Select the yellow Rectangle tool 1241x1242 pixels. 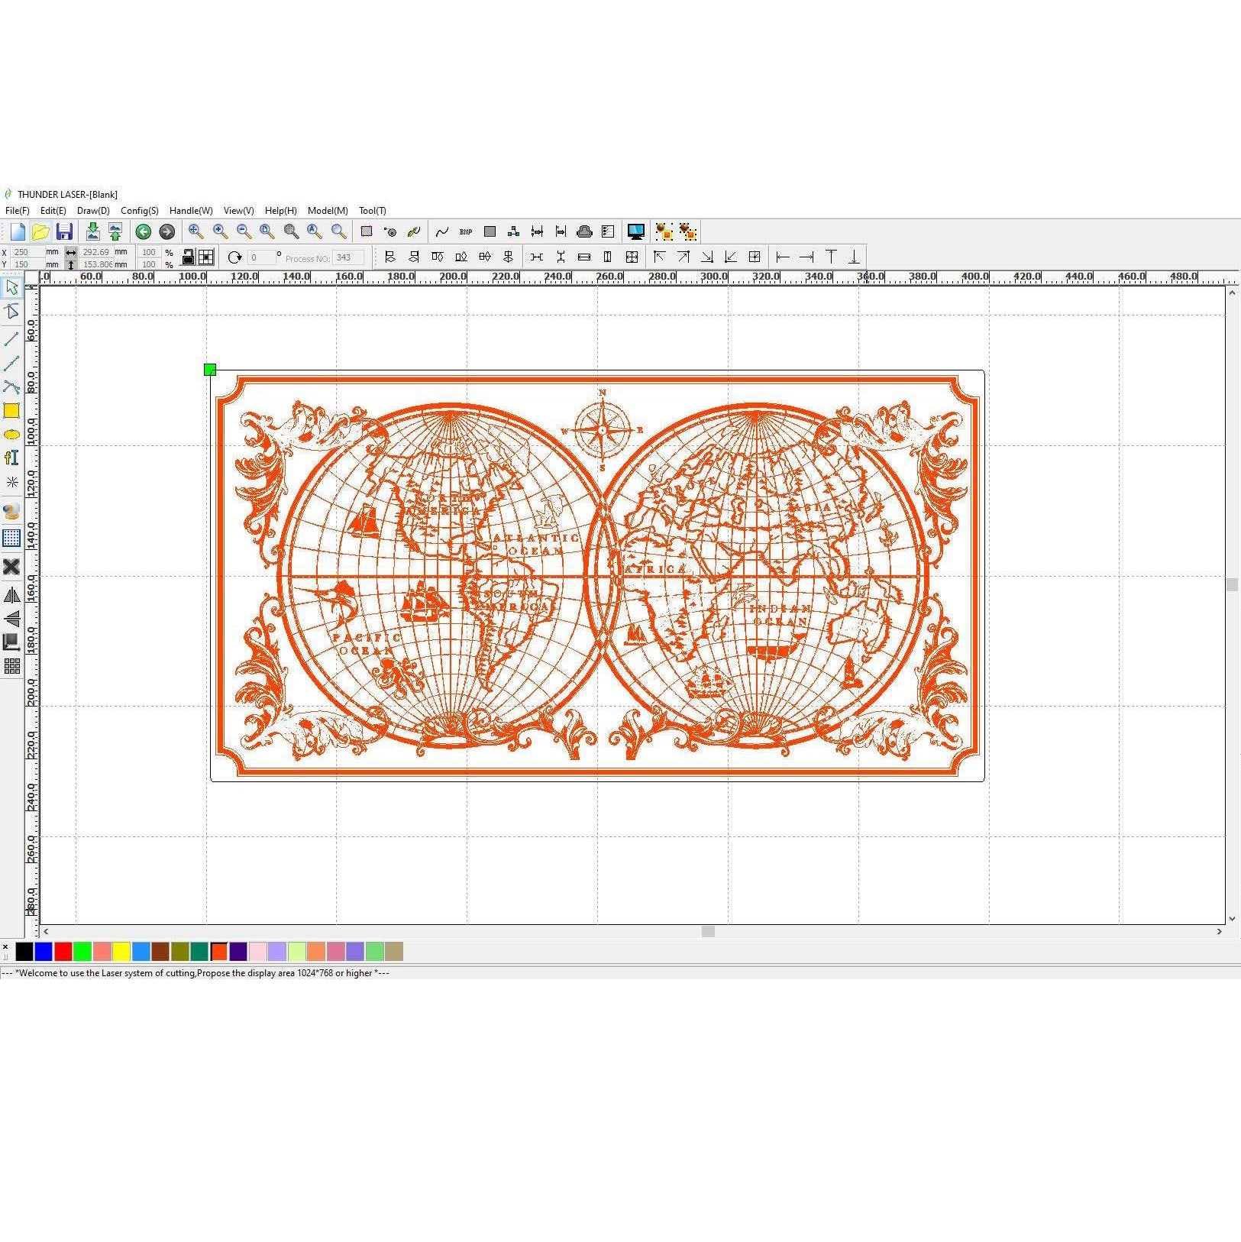pos(11,411)
